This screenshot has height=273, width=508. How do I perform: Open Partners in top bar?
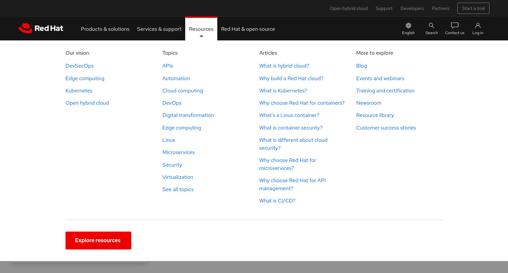tap(441, 8)
